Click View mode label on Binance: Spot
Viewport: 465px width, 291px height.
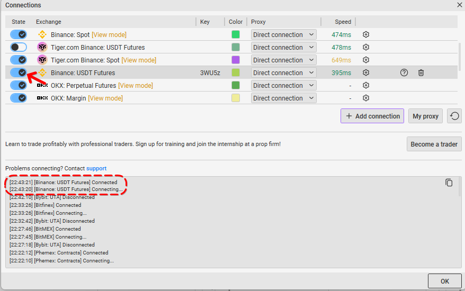(109, 35)
